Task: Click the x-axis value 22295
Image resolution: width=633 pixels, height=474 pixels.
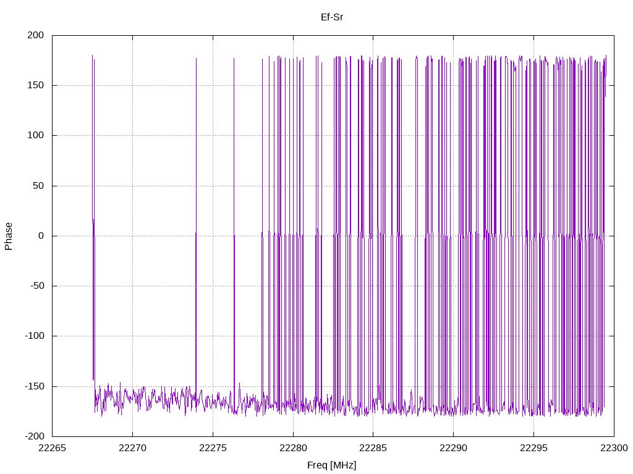Action: pos(533,448)
